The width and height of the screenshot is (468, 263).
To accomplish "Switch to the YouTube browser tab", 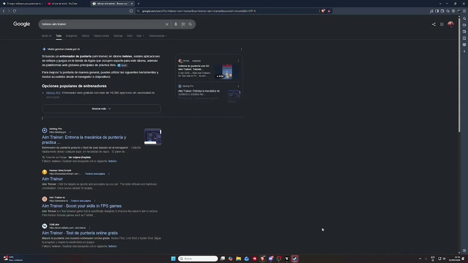I will coord(67,4).
